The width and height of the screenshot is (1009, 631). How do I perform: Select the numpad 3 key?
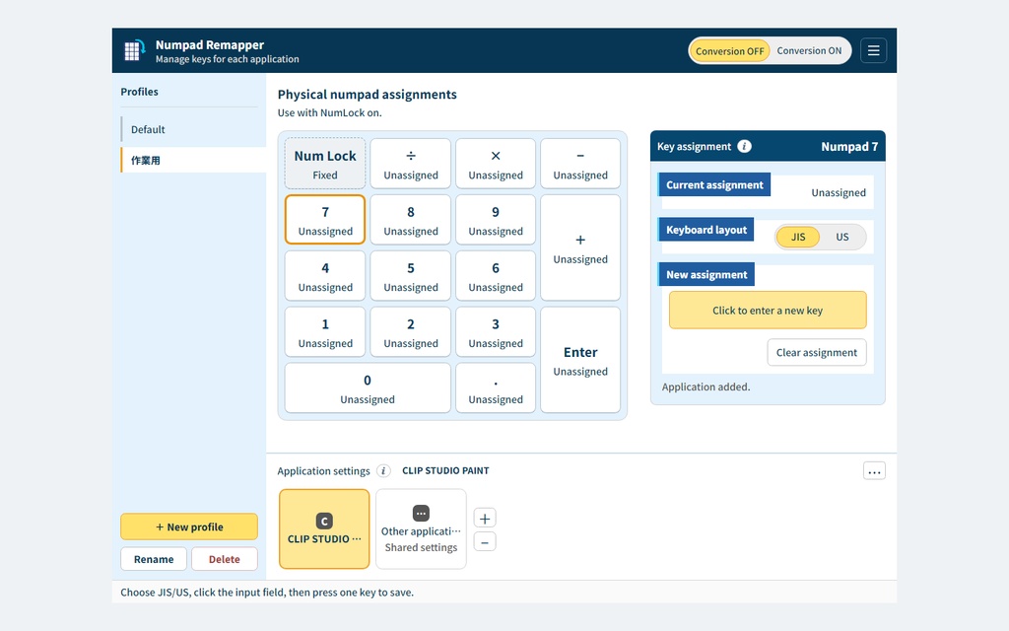496,331
